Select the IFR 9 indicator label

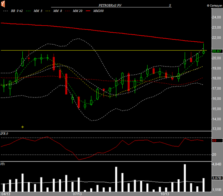pyautogui.click(x=4, y=134)
